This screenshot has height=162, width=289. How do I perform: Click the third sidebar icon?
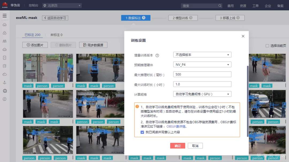(5, 41)
